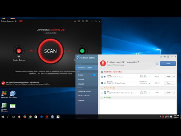Open the Advanced SystemCare promotion banner
Viewport: 181px width, 136px height.
pos(26,83)
